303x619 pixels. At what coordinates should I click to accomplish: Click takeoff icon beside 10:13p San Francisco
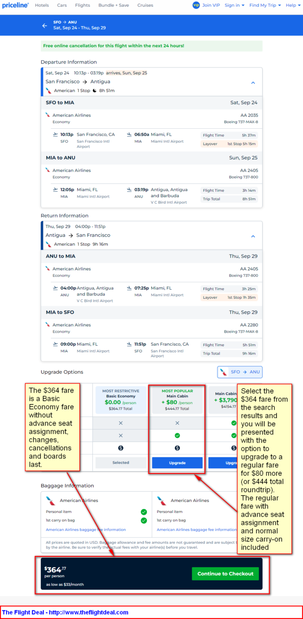[56, 135]
